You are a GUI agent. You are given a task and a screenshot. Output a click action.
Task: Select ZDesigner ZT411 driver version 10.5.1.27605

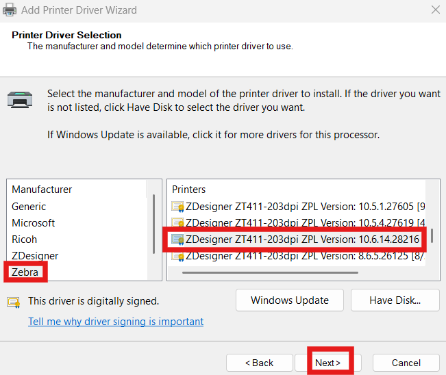coord(298,207)
